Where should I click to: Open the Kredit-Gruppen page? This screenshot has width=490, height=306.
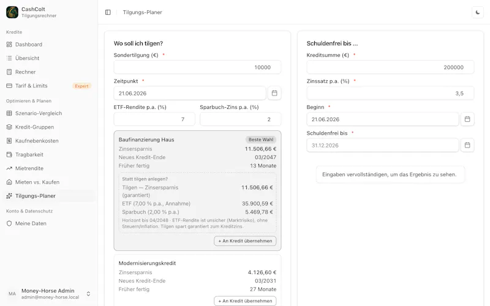[49, 127]
